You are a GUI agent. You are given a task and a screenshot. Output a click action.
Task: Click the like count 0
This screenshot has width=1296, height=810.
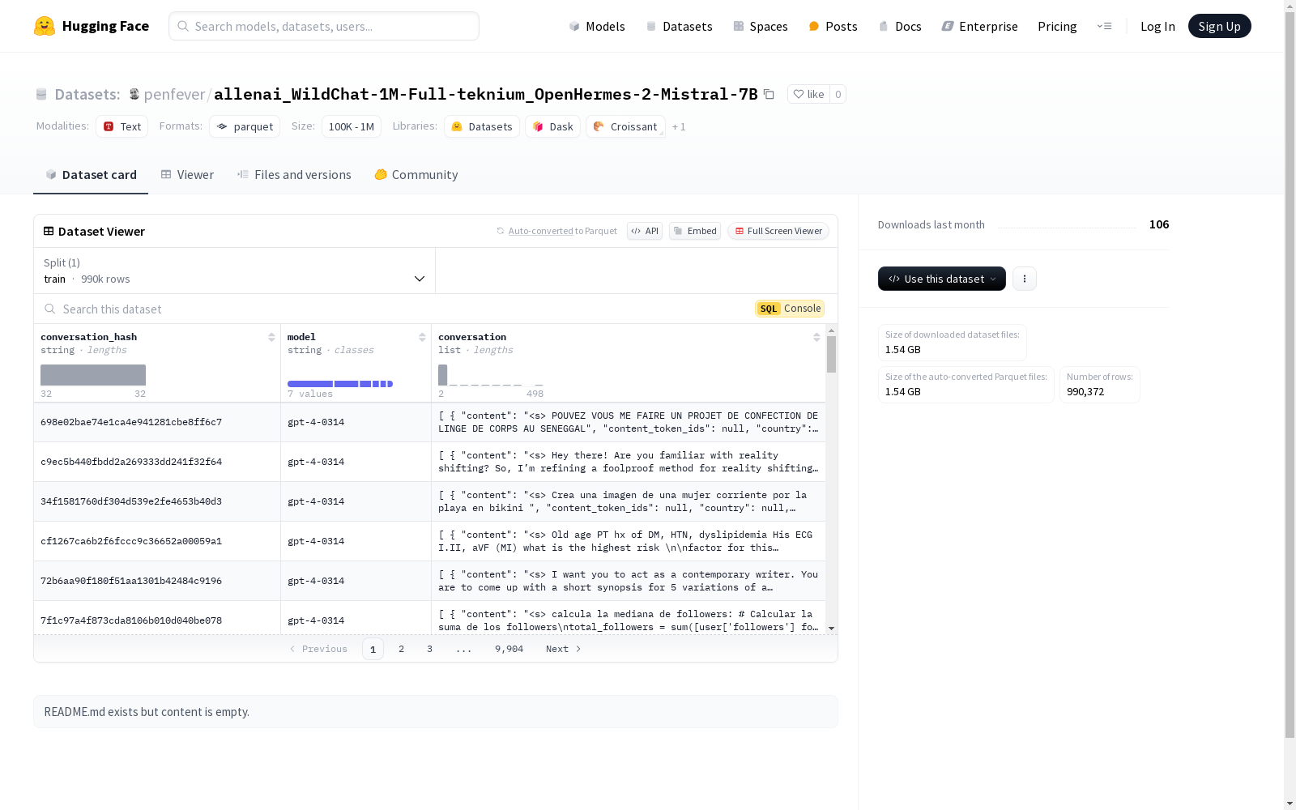coord(838,94)
